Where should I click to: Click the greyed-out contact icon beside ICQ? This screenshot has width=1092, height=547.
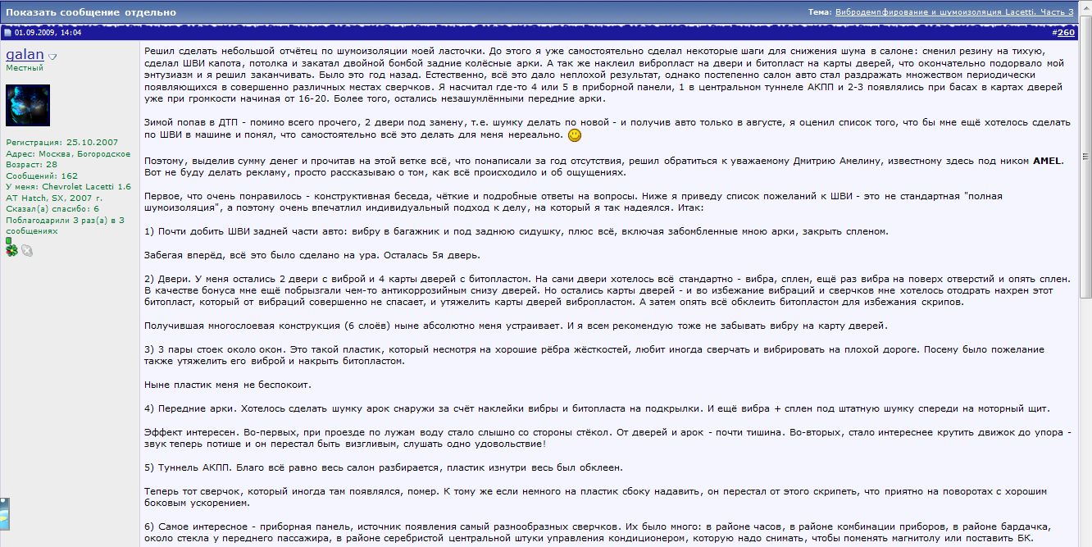click(27, 251)
